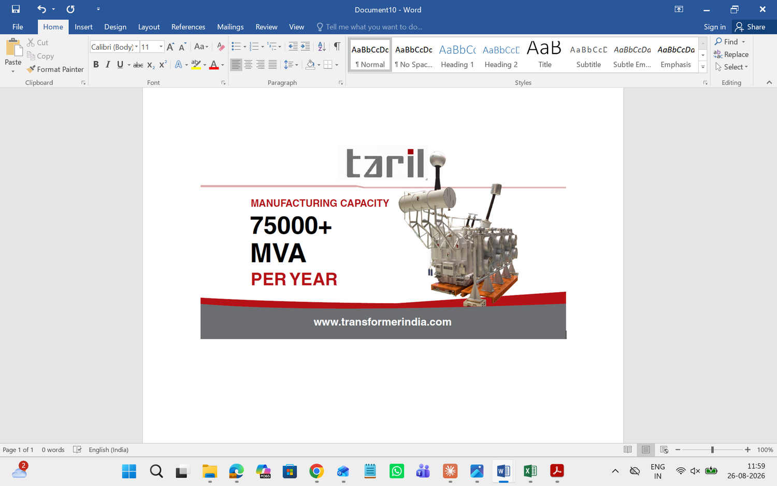Decrease the font size with the shrink icon
Screen dimensions: 777x486
182,47
